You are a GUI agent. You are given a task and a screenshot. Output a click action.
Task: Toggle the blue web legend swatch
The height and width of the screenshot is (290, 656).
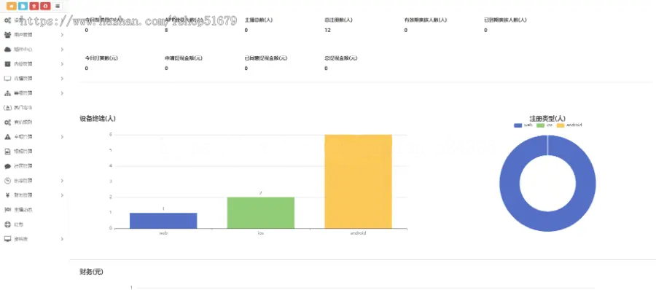pyautogui.click(x=518, y=125)
